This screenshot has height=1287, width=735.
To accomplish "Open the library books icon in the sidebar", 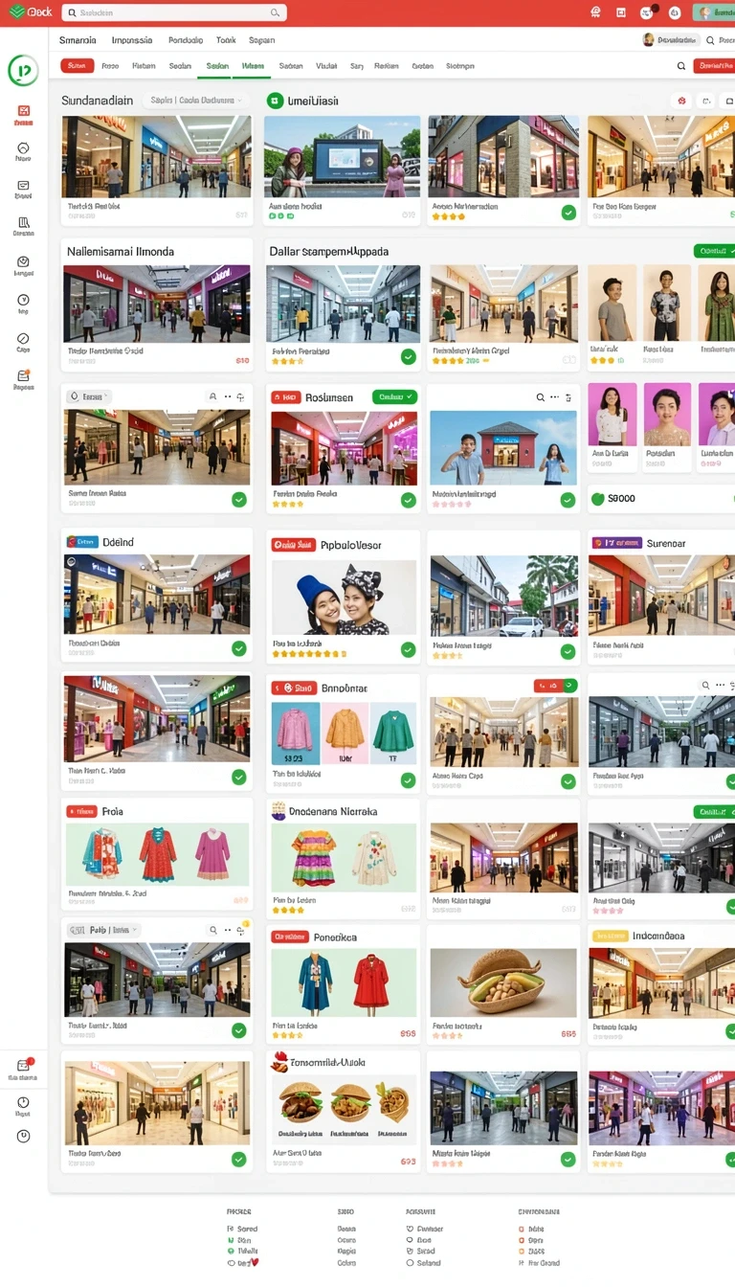I will pyautogui.click(x=23, y=222).
